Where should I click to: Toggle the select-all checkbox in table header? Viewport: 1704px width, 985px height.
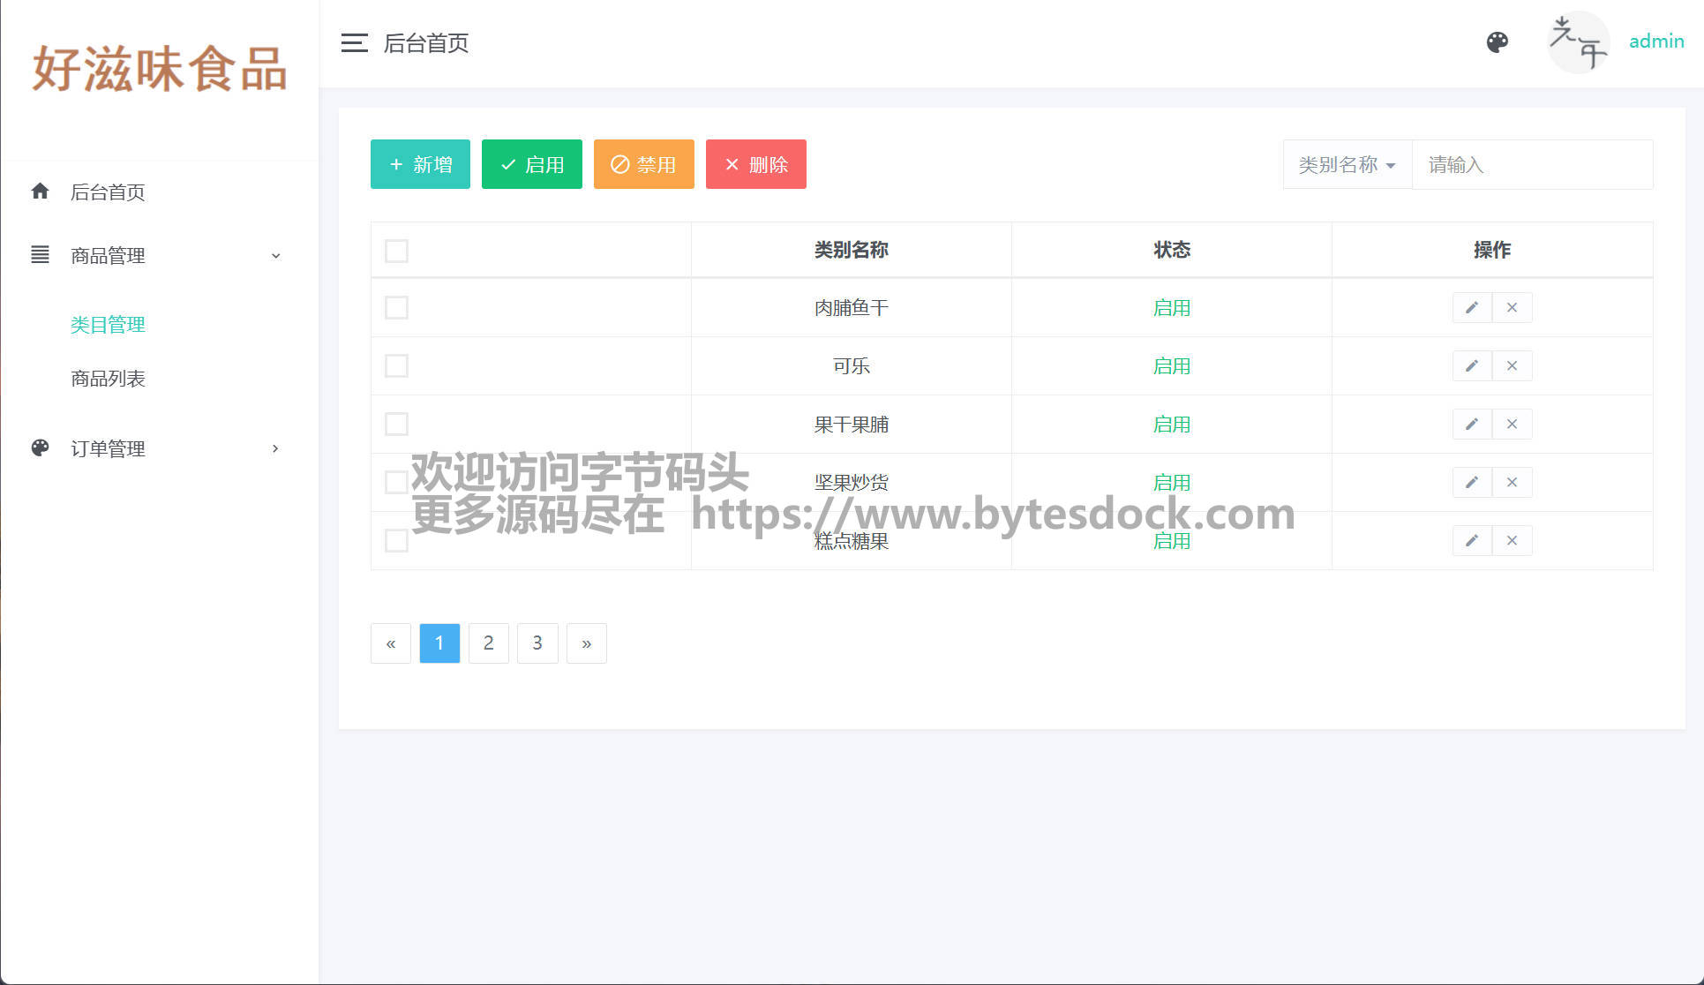click(x=396, y=251)
